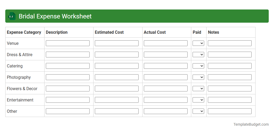Focus Dress & Attire Estimated Cost field

click(116, 55)
